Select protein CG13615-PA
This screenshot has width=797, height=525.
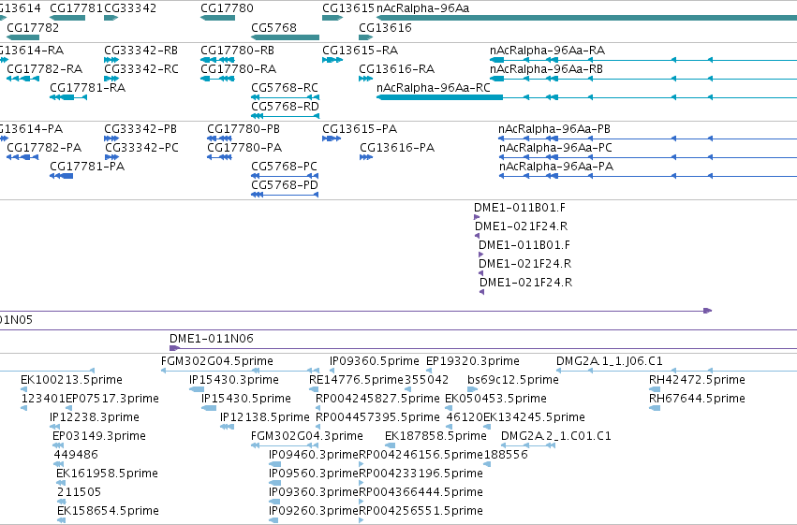click(x=360, y=129)
